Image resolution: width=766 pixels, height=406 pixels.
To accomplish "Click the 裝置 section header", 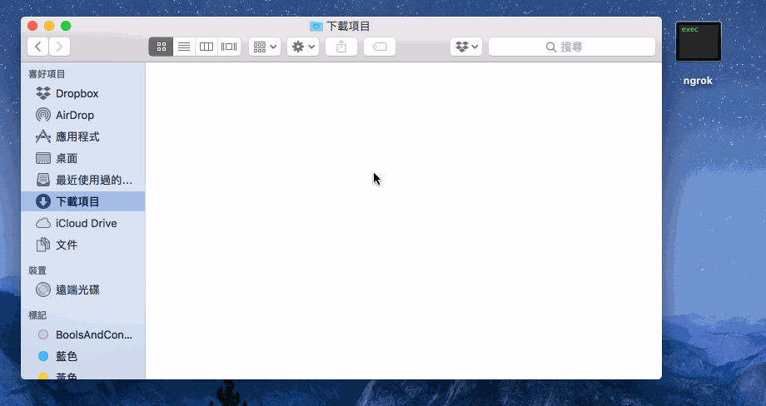I will (x=37, y=270).
